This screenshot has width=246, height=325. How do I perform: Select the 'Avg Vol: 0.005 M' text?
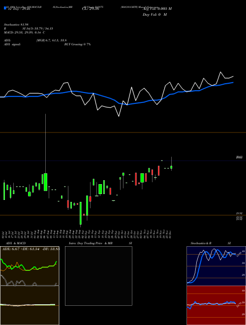[157, 9]
